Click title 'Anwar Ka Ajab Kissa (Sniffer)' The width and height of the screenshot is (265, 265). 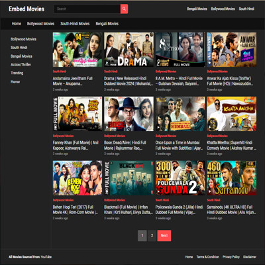230,81
